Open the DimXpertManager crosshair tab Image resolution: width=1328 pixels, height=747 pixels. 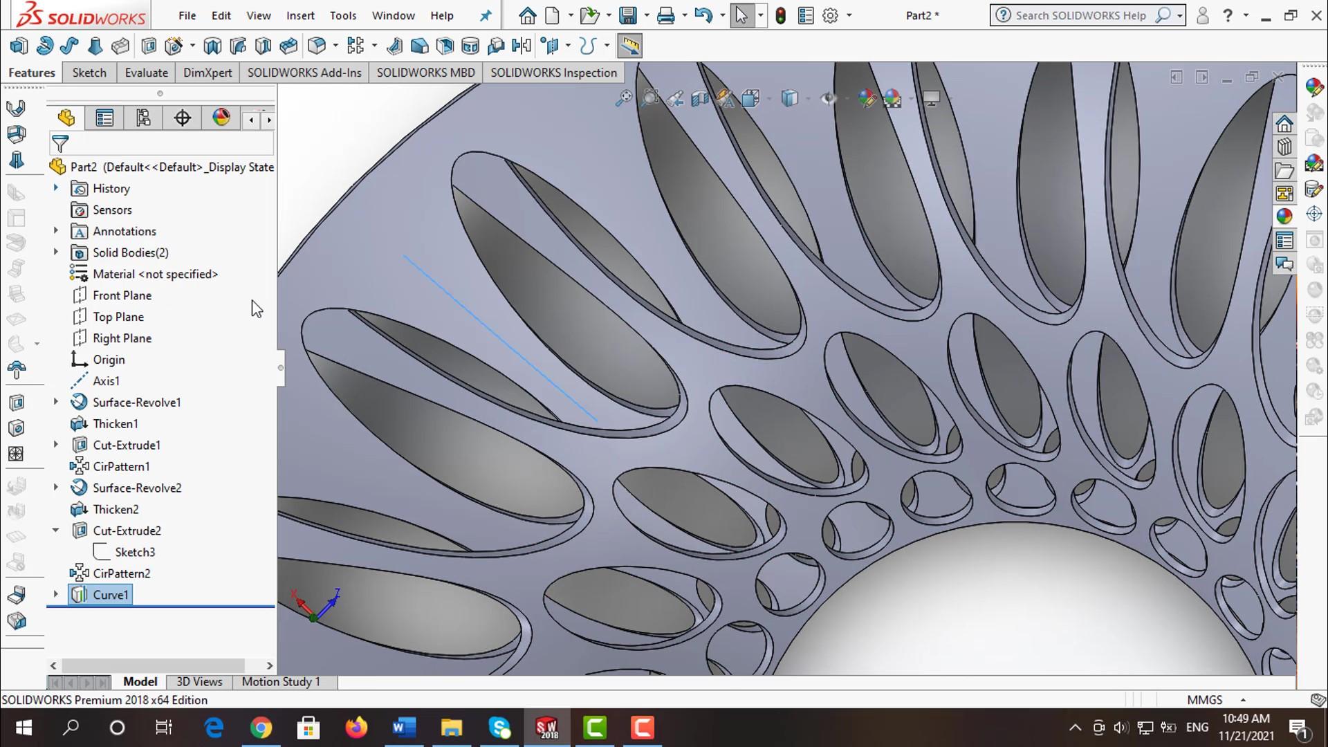tap(183, 118)
